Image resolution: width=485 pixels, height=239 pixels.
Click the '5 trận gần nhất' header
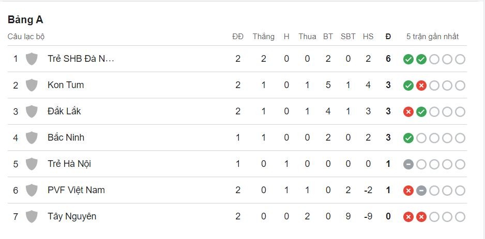click(x=432, y=37)
